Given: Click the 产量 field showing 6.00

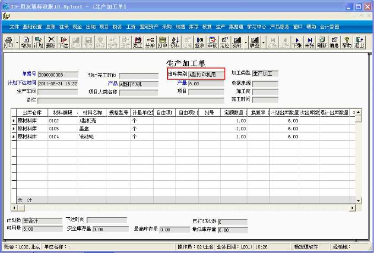Looking at the screenshot, I should 206,83.
